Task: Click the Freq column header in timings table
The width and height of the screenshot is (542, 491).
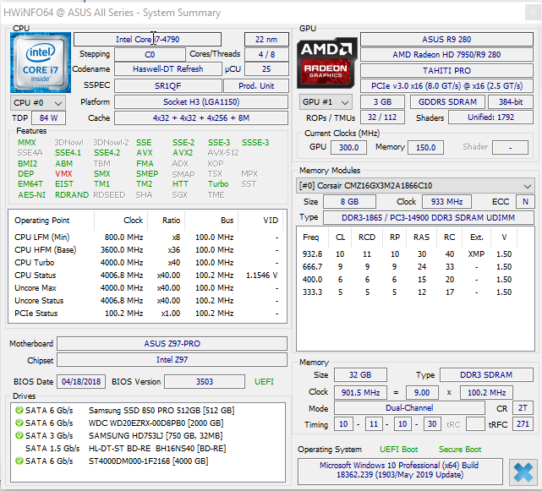Action: (310, 237)
